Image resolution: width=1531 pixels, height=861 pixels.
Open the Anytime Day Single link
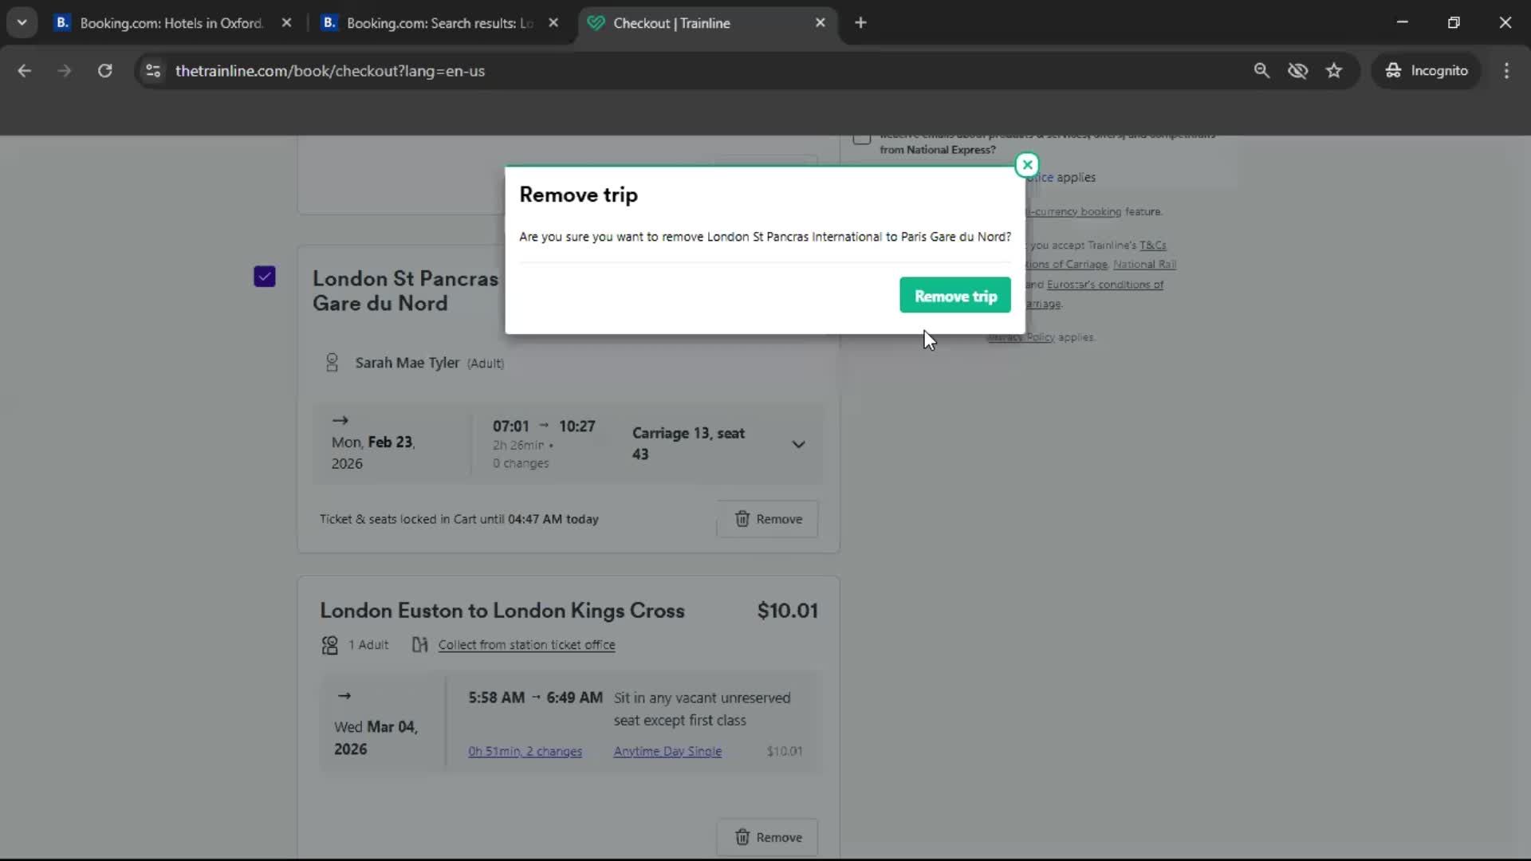click(x=667, y=750)
